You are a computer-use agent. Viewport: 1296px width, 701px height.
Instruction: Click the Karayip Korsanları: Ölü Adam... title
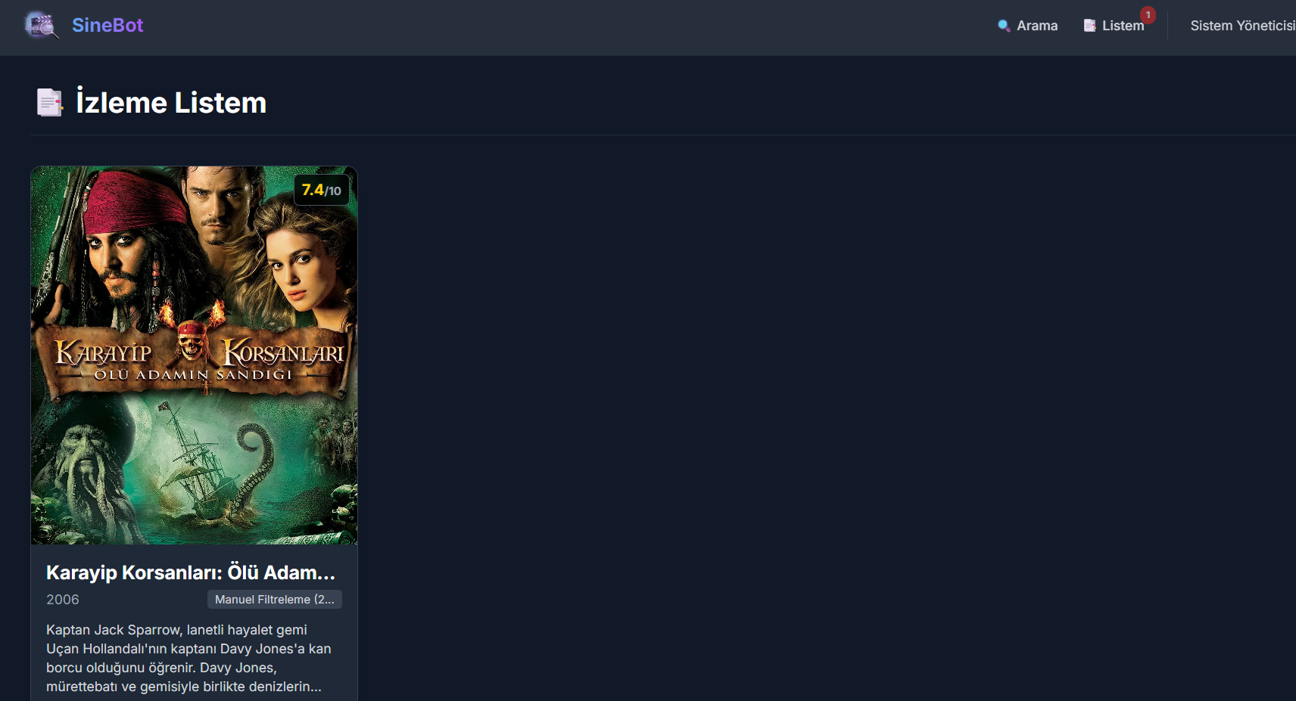coord(190,572)
